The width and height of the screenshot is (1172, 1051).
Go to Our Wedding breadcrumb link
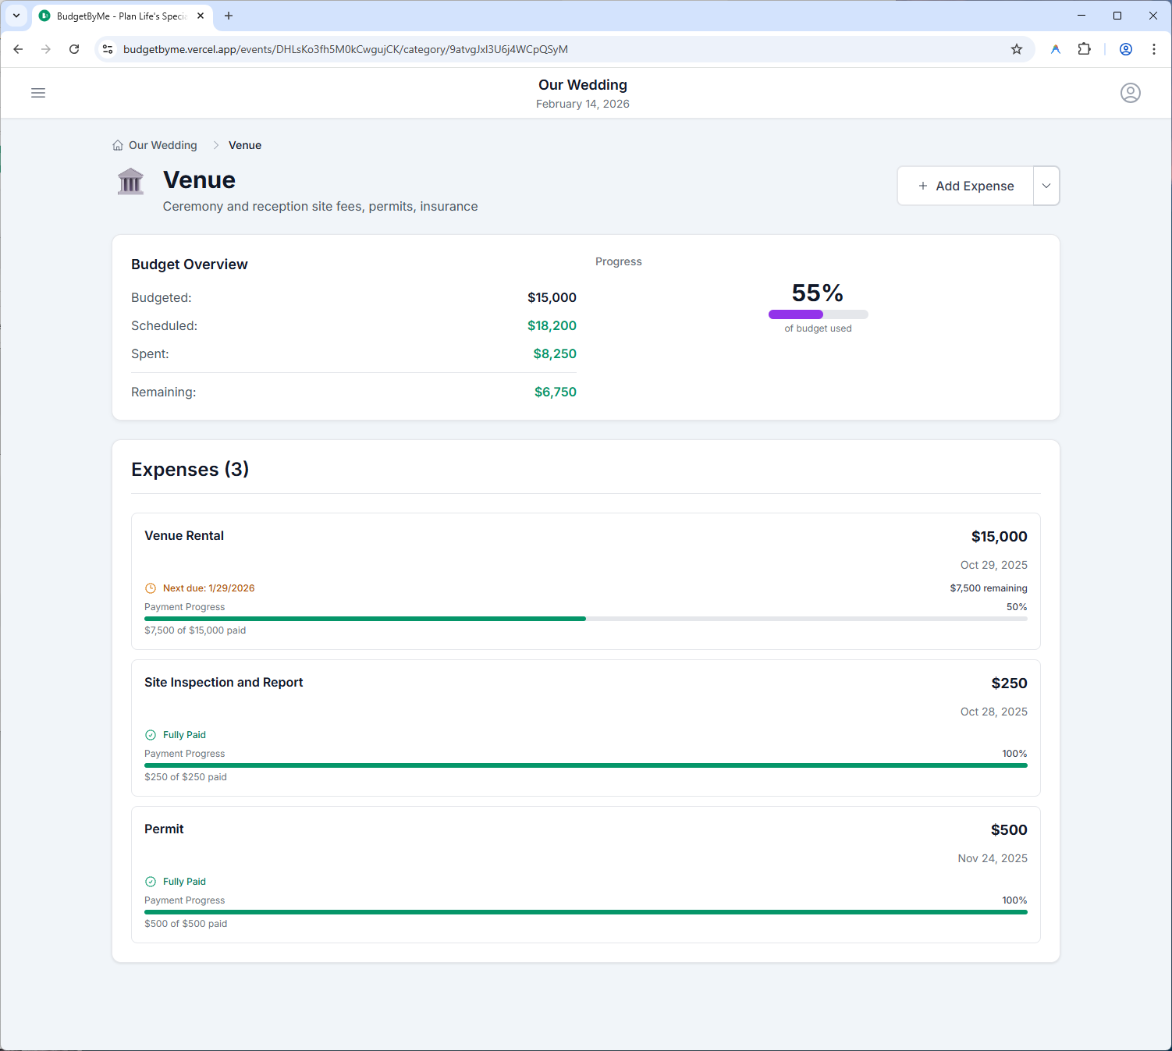162,145
